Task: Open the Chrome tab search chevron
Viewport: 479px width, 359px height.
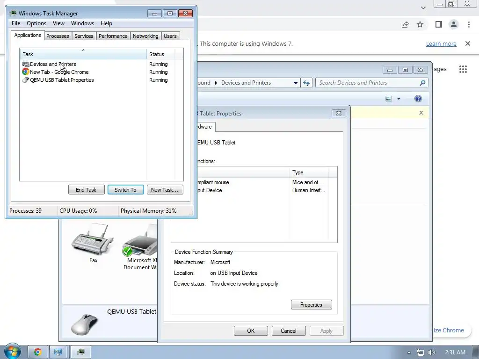Action: pos(423,8)
